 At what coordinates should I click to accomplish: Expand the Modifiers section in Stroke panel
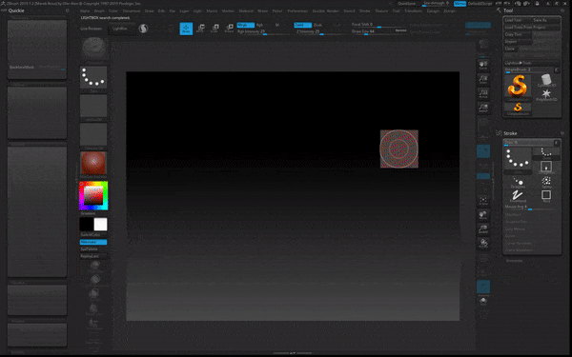(x=513, y=214)
